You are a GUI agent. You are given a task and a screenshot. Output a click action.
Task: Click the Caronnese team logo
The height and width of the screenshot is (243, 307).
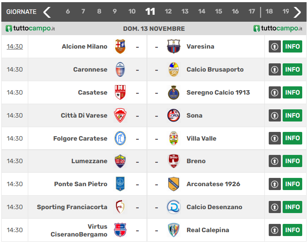click(120, 69)
